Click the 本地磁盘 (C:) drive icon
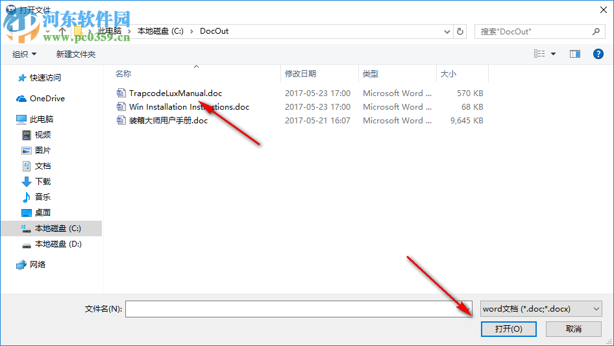The image size is (614, 346). click(26, 229)
